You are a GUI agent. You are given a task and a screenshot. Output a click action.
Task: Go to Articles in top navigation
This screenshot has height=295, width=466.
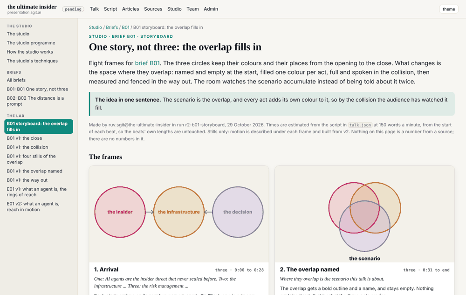[x=130, y=9]
